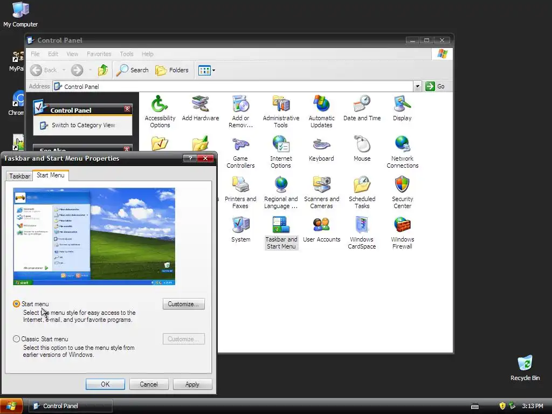Click the Back toolbar button
Screen dimensions: 552x414
[43, 70]
